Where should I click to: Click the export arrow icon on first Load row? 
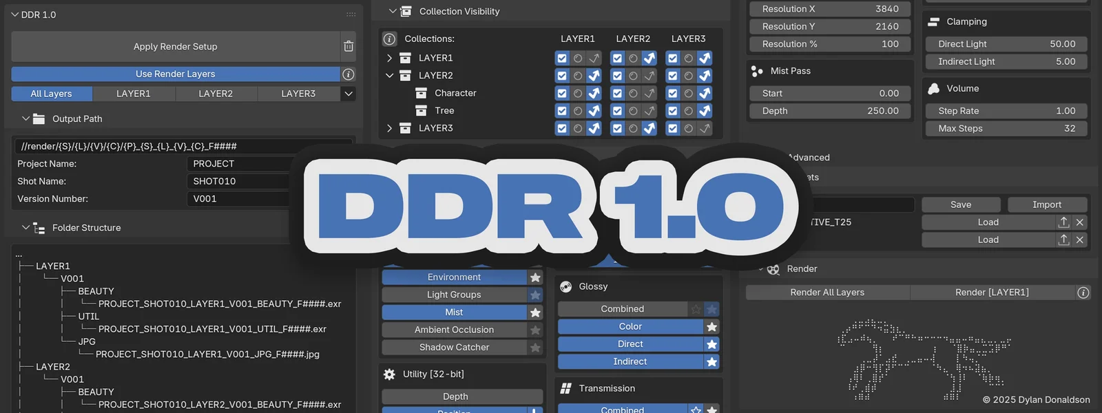click(x=1063, y=222)
